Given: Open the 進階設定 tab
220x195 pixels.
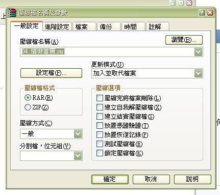Looking at the screenshot, I should (57, 27).
